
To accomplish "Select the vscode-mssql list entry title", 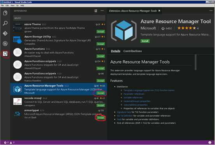I will coord(33,98).
